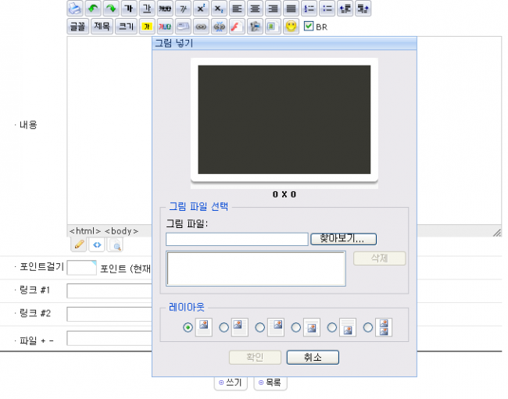Center align the text
Screen dimensions: 508x399
click(x=255, y=9)
